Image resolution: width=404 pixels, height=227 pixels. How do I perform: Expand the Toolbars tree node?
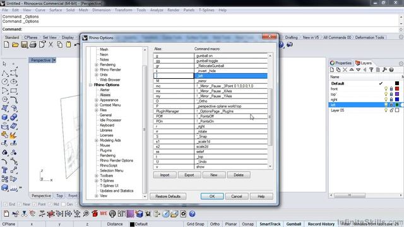tap(97, 175)
